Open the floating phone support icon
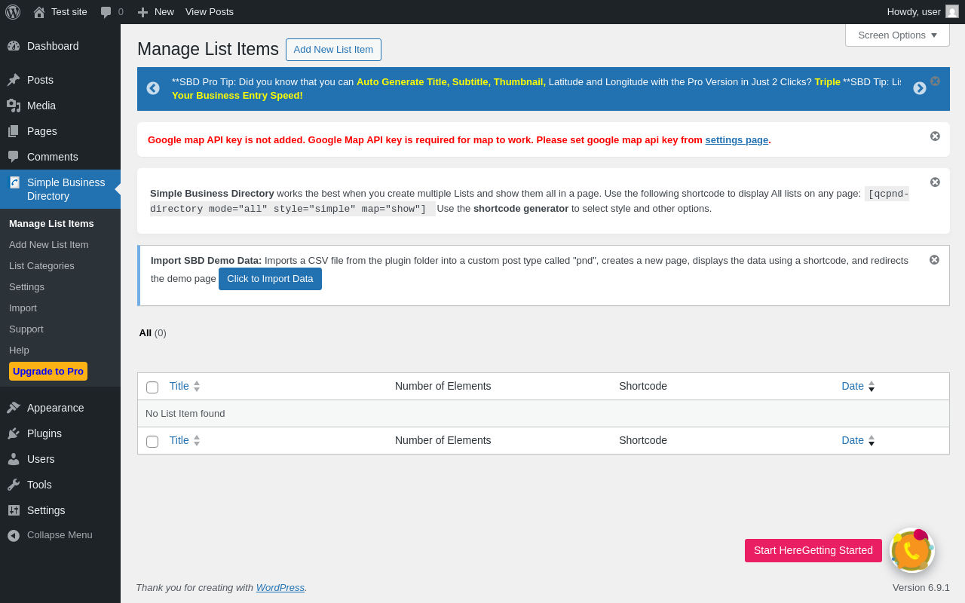 [912, 550]
